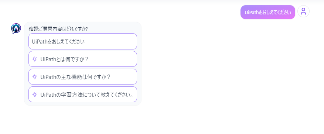Select "UiPathの学習方法について教えてください。" suggestion

click(83, 95)
